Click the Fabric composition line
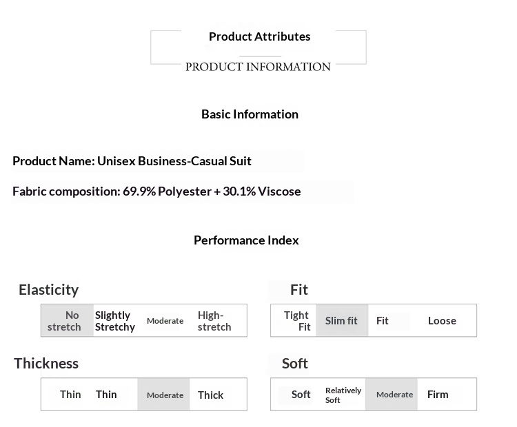The height and width of the screenshot is (427, 517). coord(156,191)
